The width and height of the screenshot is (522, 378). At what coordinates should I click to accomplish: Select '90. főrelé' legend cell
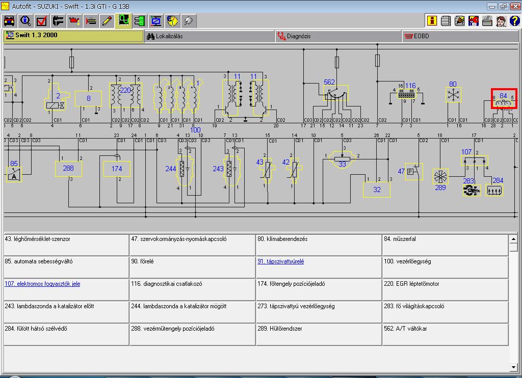tap(192, 267)
